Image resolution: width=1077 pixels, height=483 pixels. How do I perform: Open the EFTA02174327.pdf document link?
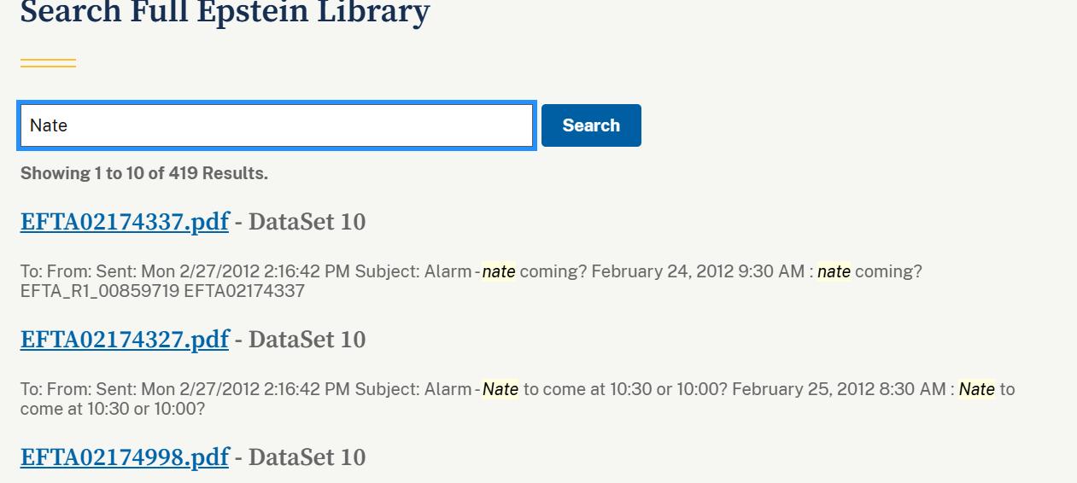click(x=125, y=340)
